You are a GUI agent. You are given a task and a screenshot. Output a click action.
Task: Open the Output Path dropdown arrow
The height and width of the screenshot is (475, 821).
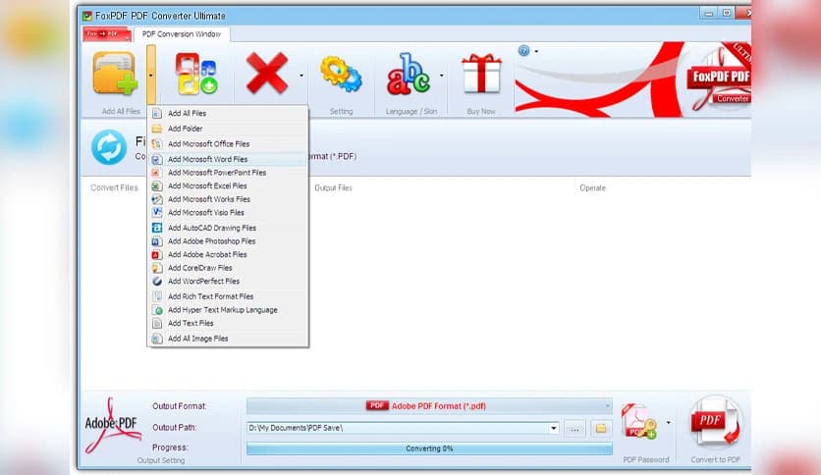(x=553, y=428)
